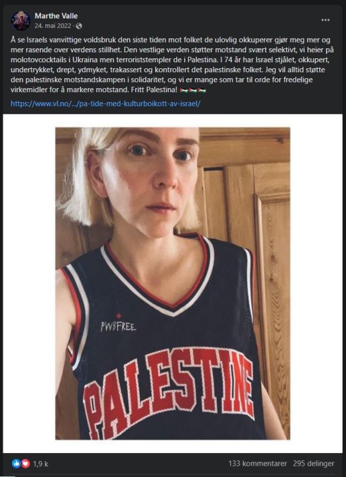Viewport: 346px width, 477px height.
Task: Click the middle Palestine flag emoji
Action: 193,90
